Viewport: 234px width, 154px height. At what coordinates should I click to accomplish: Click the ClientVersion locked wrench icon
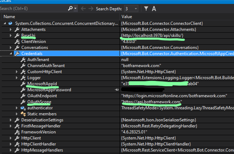coord(17,42)
